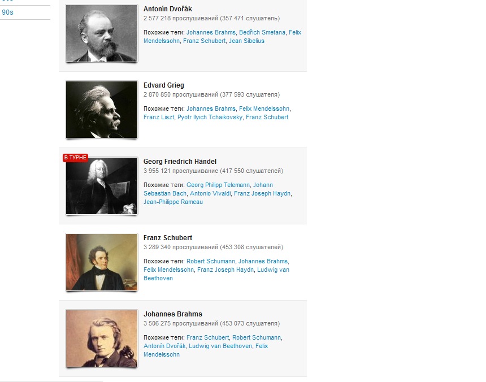Follow Georg Philipp Telemann tag link
This screenshot has height=382, width=486.
(218, 185)
